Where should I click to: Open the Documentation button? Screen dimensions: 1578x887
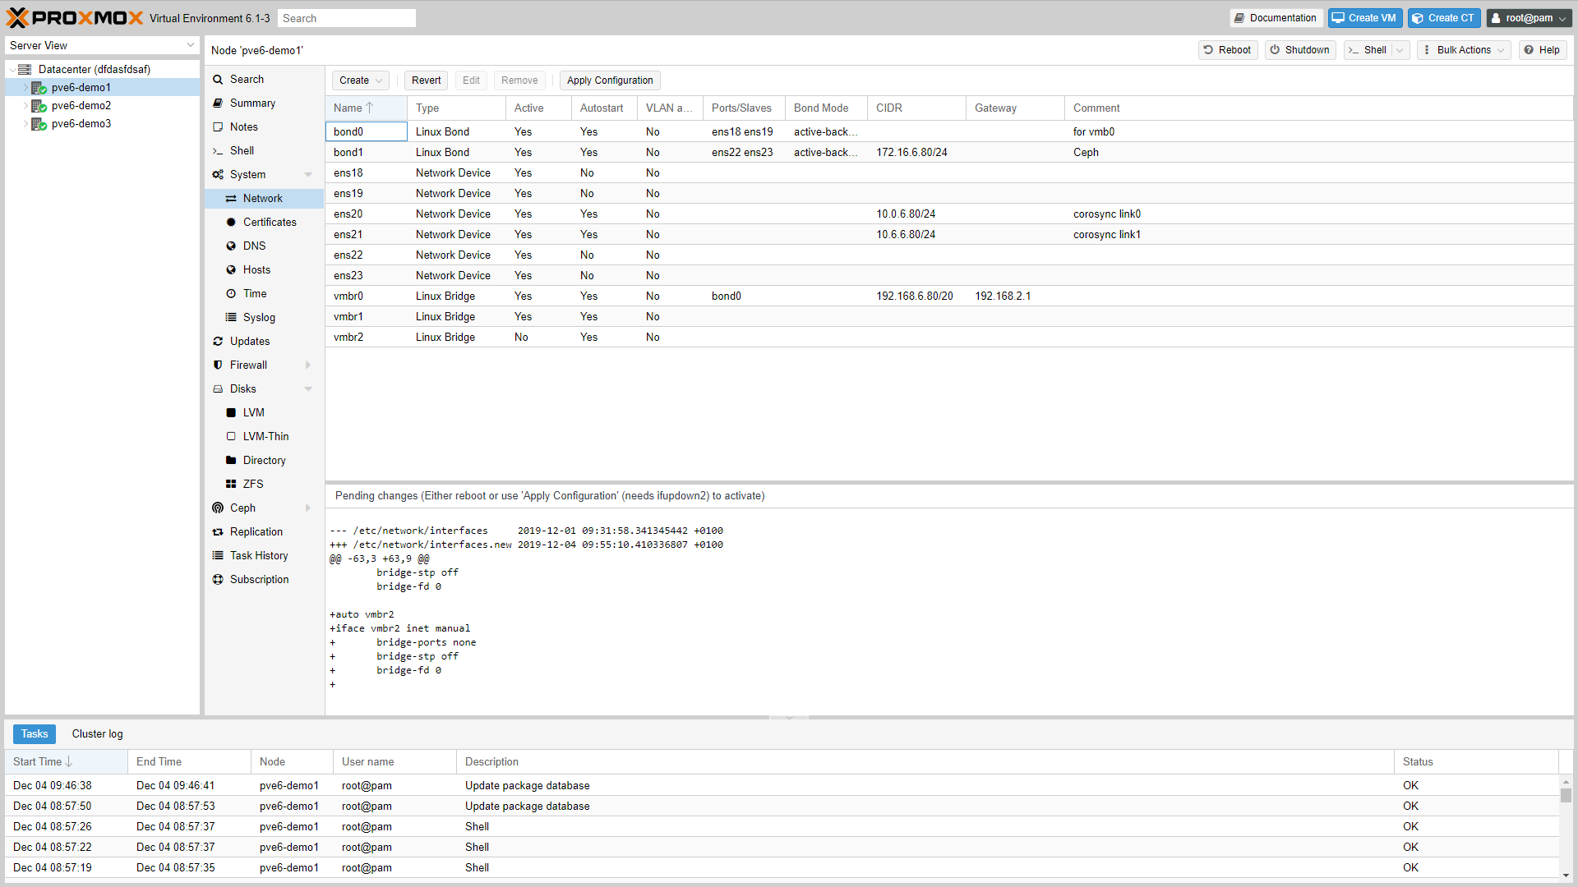point(1276,18)
